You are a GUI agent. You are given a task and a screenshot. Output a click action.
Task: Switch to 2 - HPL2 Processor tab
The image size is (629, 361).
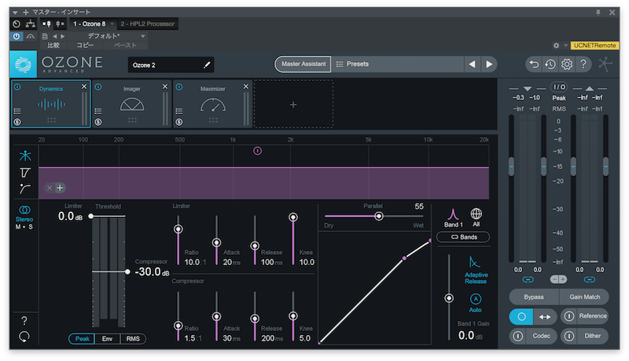coord(148,24)
